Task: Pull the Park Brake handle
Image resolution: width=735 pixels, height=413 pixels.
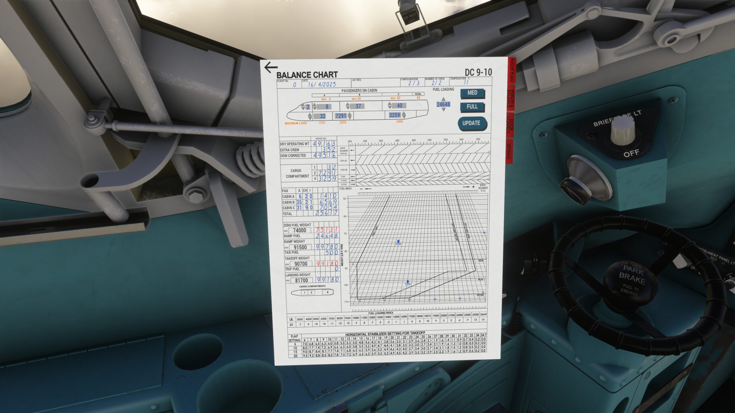Action: click(631, 281)
